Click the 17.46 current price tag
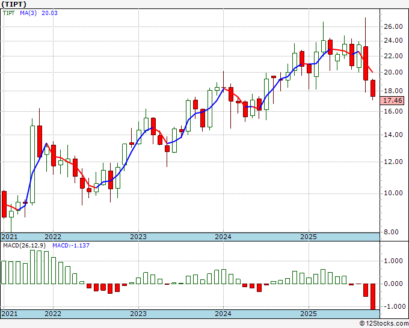This screenshot has width=409, height=328. pos(393,100)
